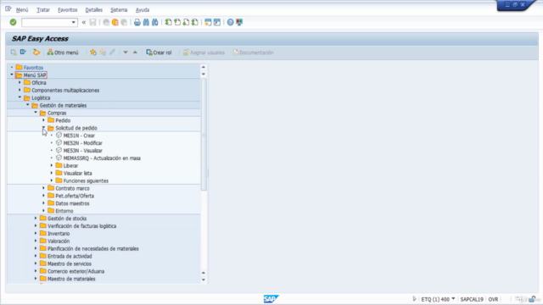Expand the Pedido folder
This screenshot has width=543, height=305.
point(43,120)
